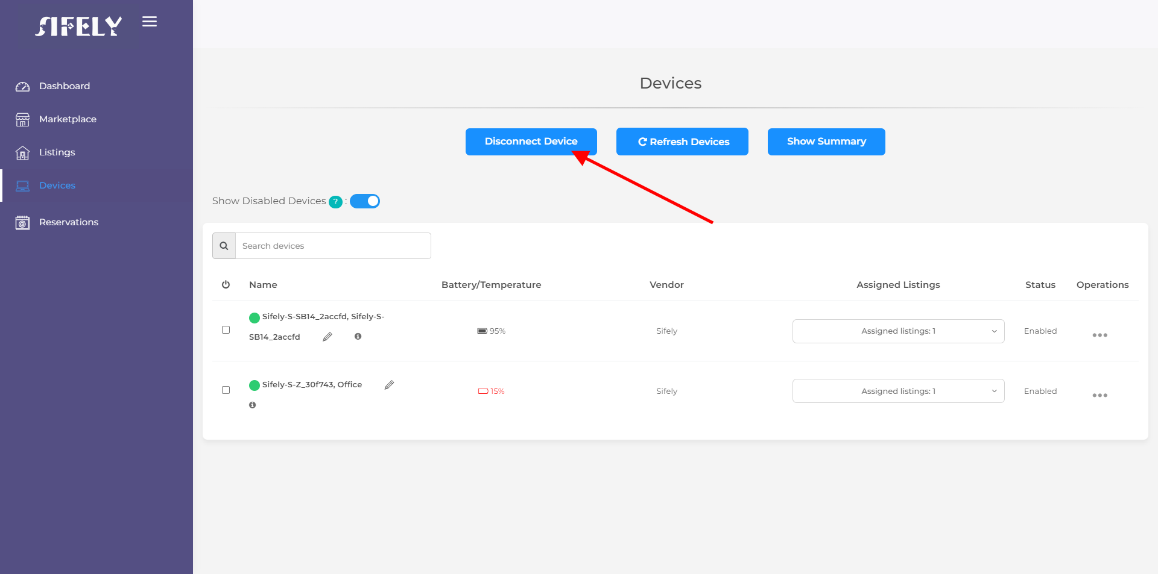Open Dashboard in the sidebar
Image resolution: width=1158 pixels, height=574 pixels.
click(65, 86)
